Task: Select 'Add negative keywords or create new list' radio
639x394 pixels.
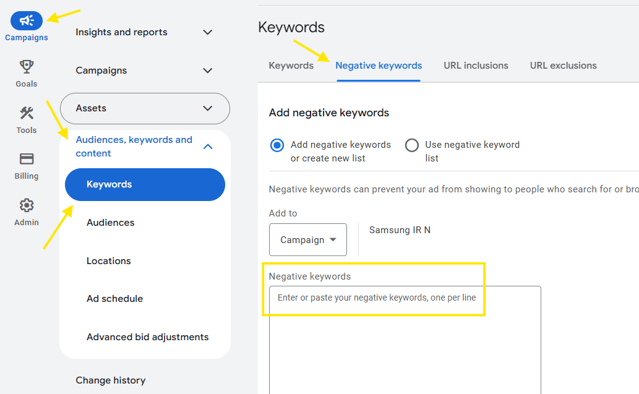Action: coord(277,145)
